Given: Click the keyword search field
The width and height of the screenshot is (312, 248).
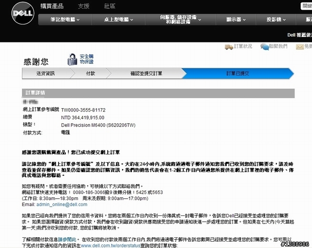Looking at the screenshot, I should 307,6.
